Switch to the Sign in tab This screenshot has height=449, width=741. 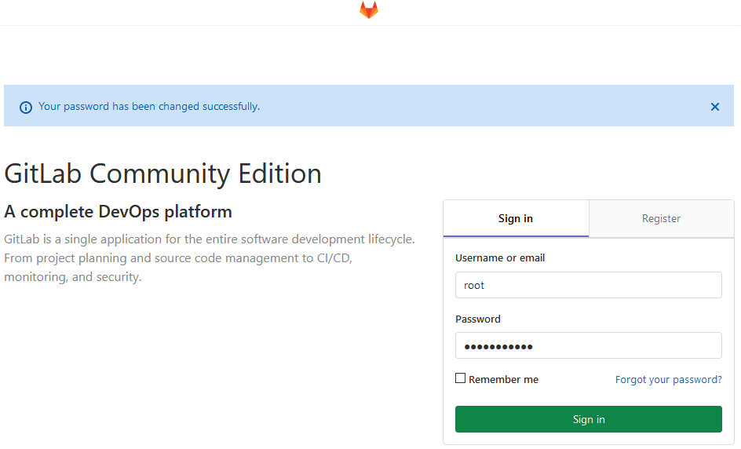tap(516, 218)
